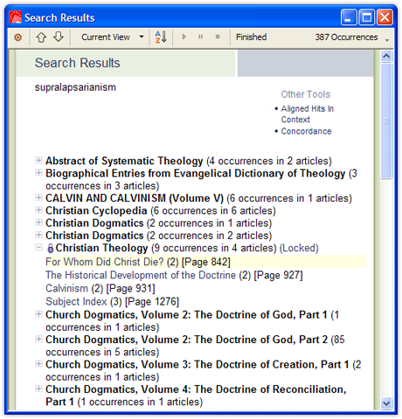
Task: Go to next result with down arrow
Action: tap(59, 37)
